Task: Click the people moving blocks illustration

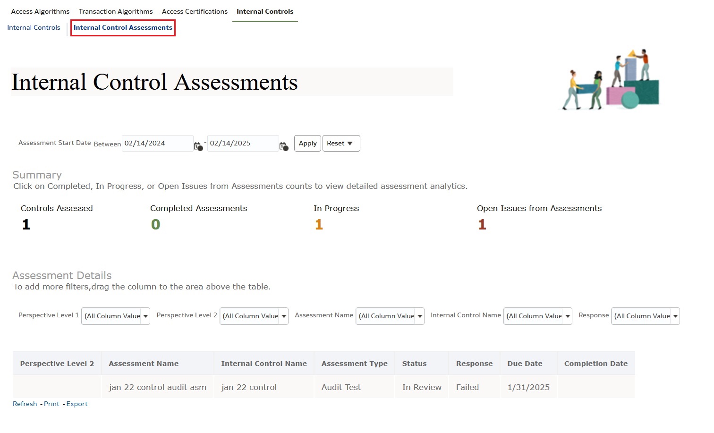Action: click(x=610, y=79)
